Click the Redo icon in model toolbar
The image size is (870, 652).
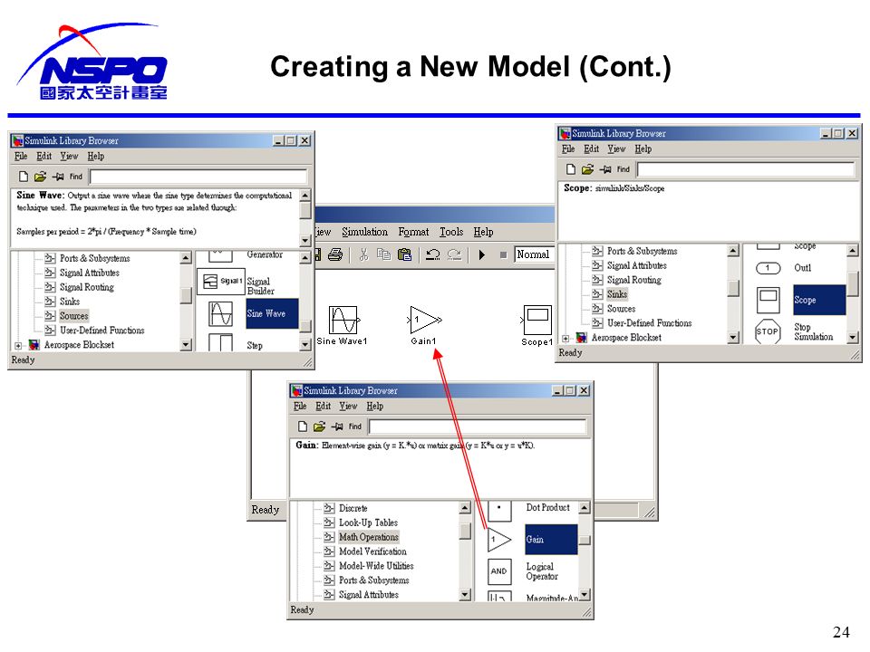pyautogui.click(x=454, y=254)
